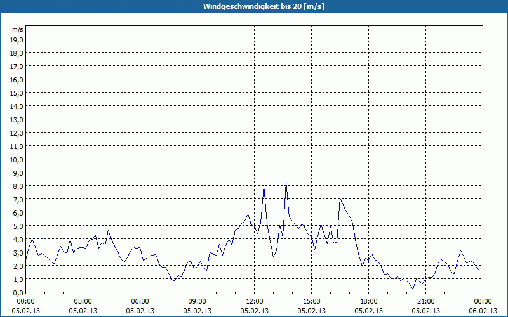Select the 3,0 y-axis label

(18, 252)
